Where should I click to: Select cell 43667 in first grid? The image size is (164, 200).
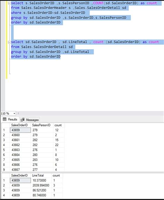pos(20,170)
